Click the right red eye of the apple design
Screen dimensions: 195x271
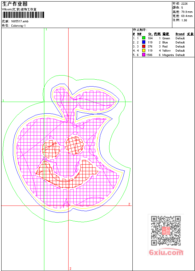(75, 145)
